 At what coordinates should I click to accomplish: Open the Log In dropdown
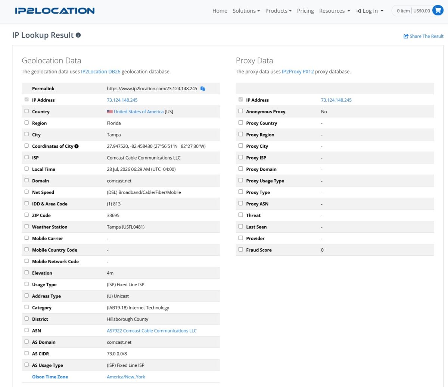370,11
